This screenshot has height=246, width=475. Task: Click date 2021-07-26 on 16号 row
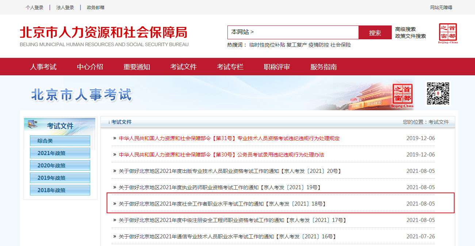[x=421, y=237]
